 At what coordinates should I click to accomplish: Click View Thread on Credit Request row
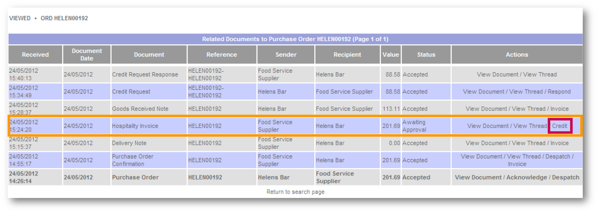(525, 92)
